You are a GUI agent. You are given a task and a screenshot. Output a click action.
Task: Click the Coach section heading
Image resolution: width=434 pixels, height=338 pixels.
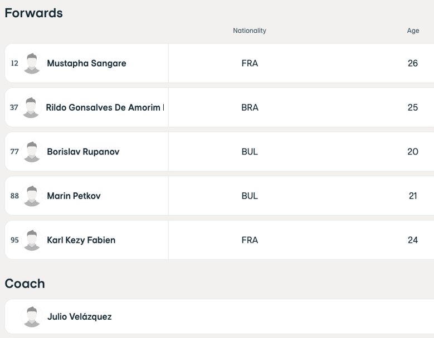point(25,284)
